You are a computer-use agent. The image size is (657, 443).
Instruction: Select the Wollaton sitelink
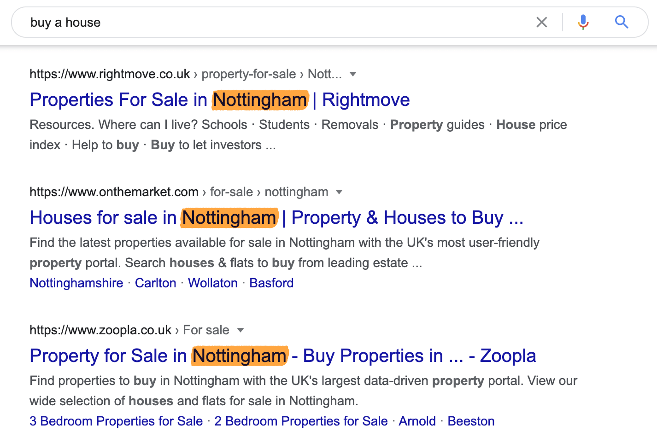tap(213, 283)
